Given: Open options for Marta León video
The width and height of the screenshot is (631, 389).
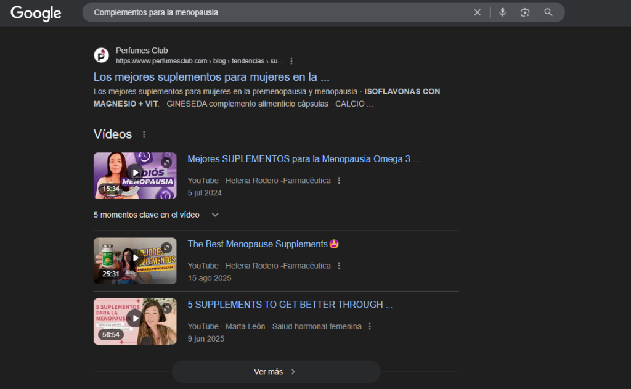Looking at the screenshot, I should point(370,326).
